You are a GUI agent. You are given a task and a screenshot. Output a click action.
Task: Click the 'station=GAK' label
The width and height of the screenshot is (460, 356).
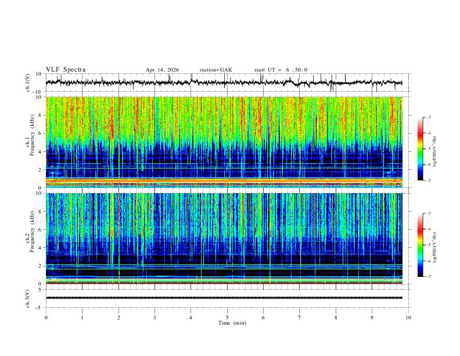click(x=215, y=70)
